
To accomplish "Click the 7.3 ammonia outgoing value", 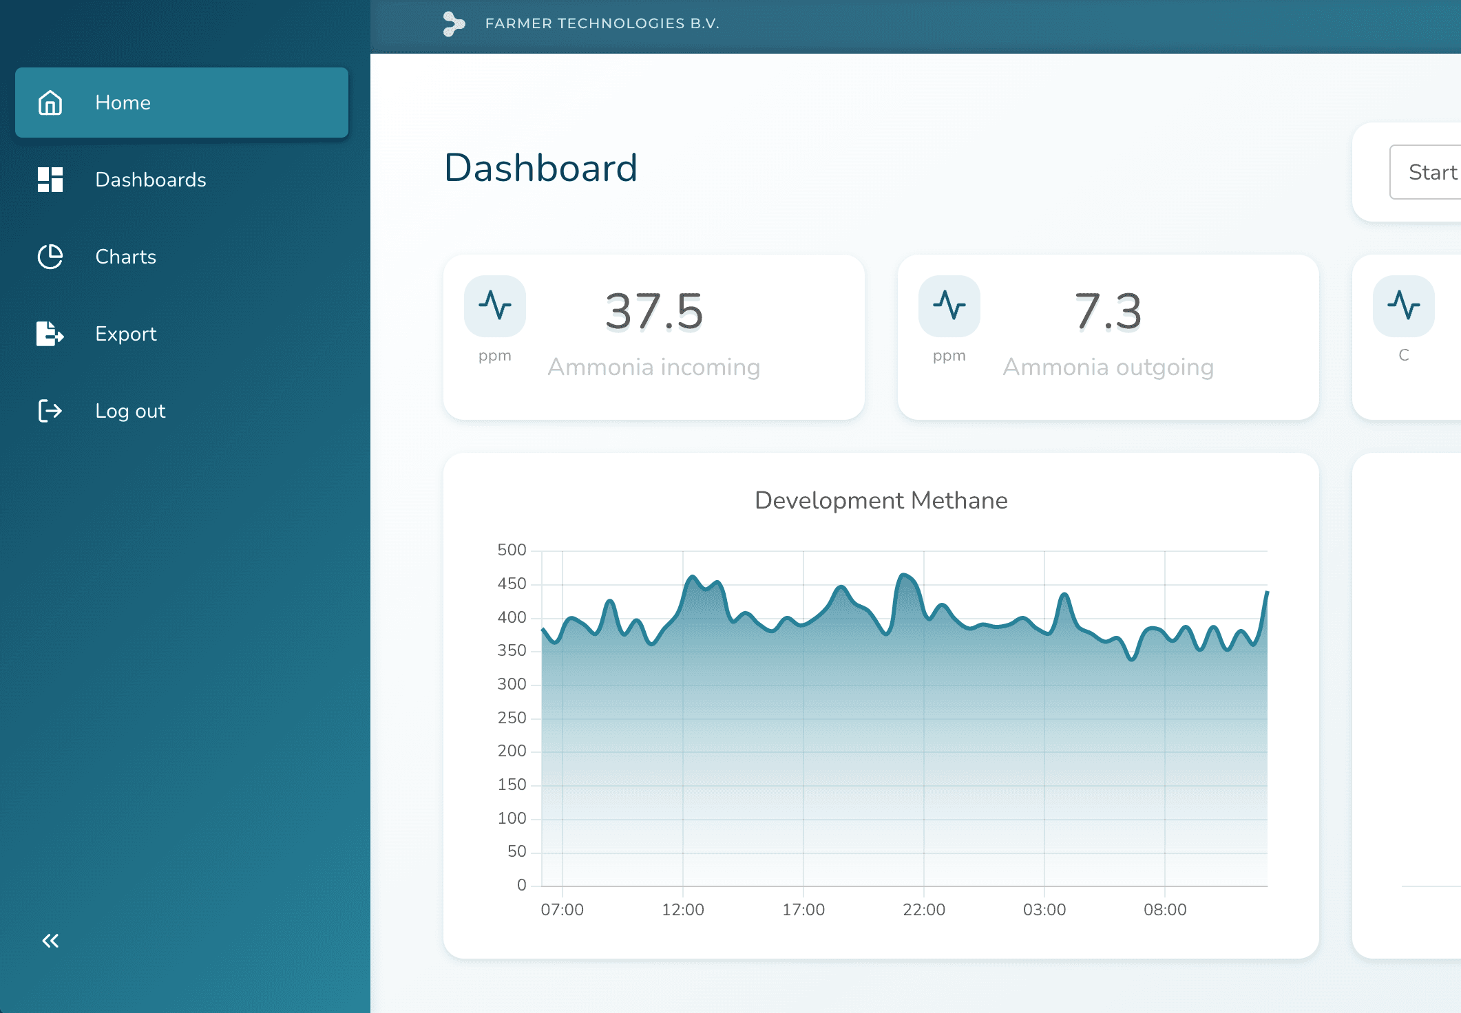I will pos(1108,312).
